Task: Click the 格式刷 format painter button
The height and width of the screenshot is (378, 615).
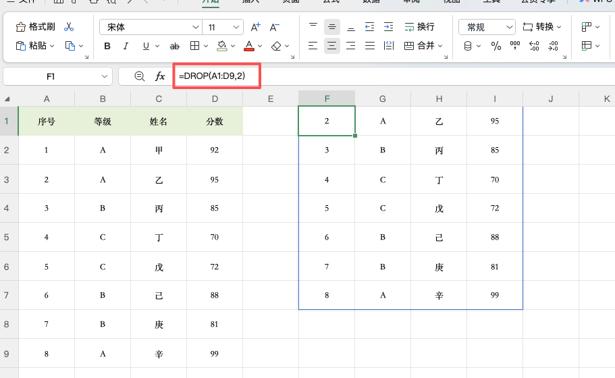Action: coord(35,27)
